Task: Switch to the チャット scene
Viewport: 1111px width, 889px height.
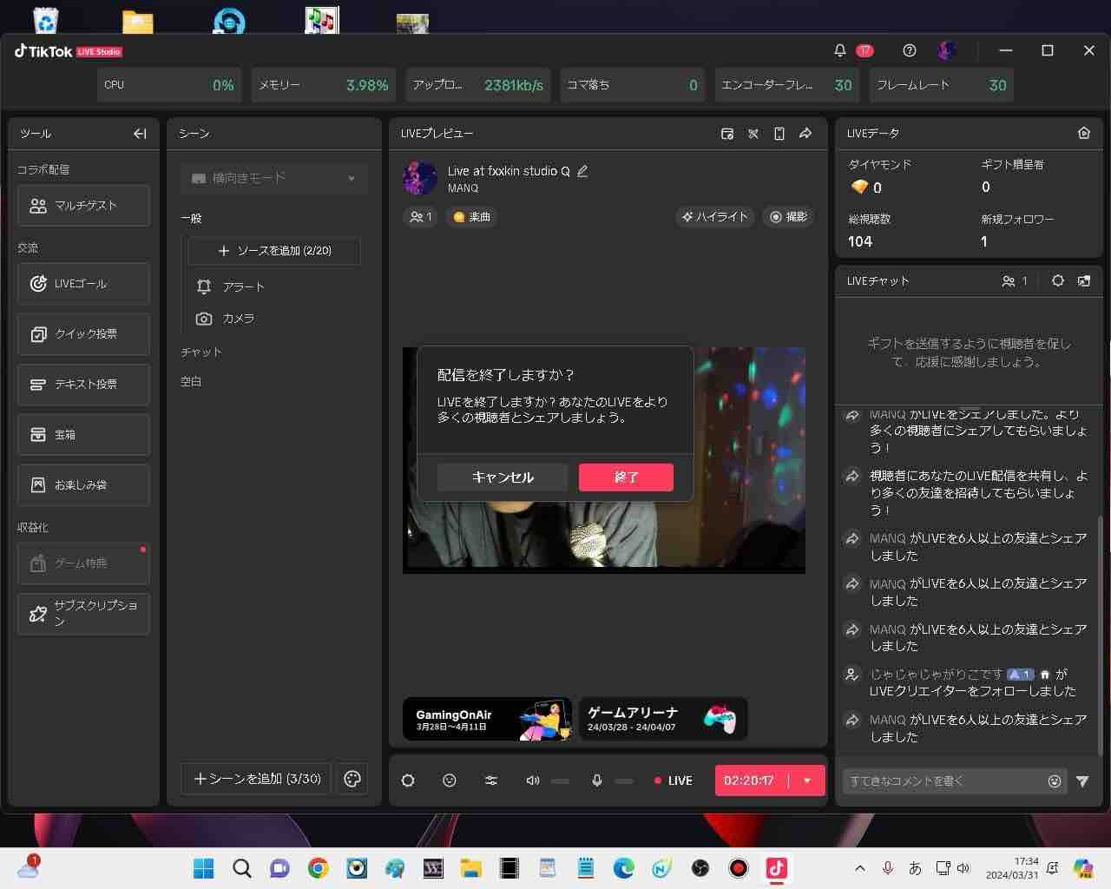Action: [x=201, y=352]
